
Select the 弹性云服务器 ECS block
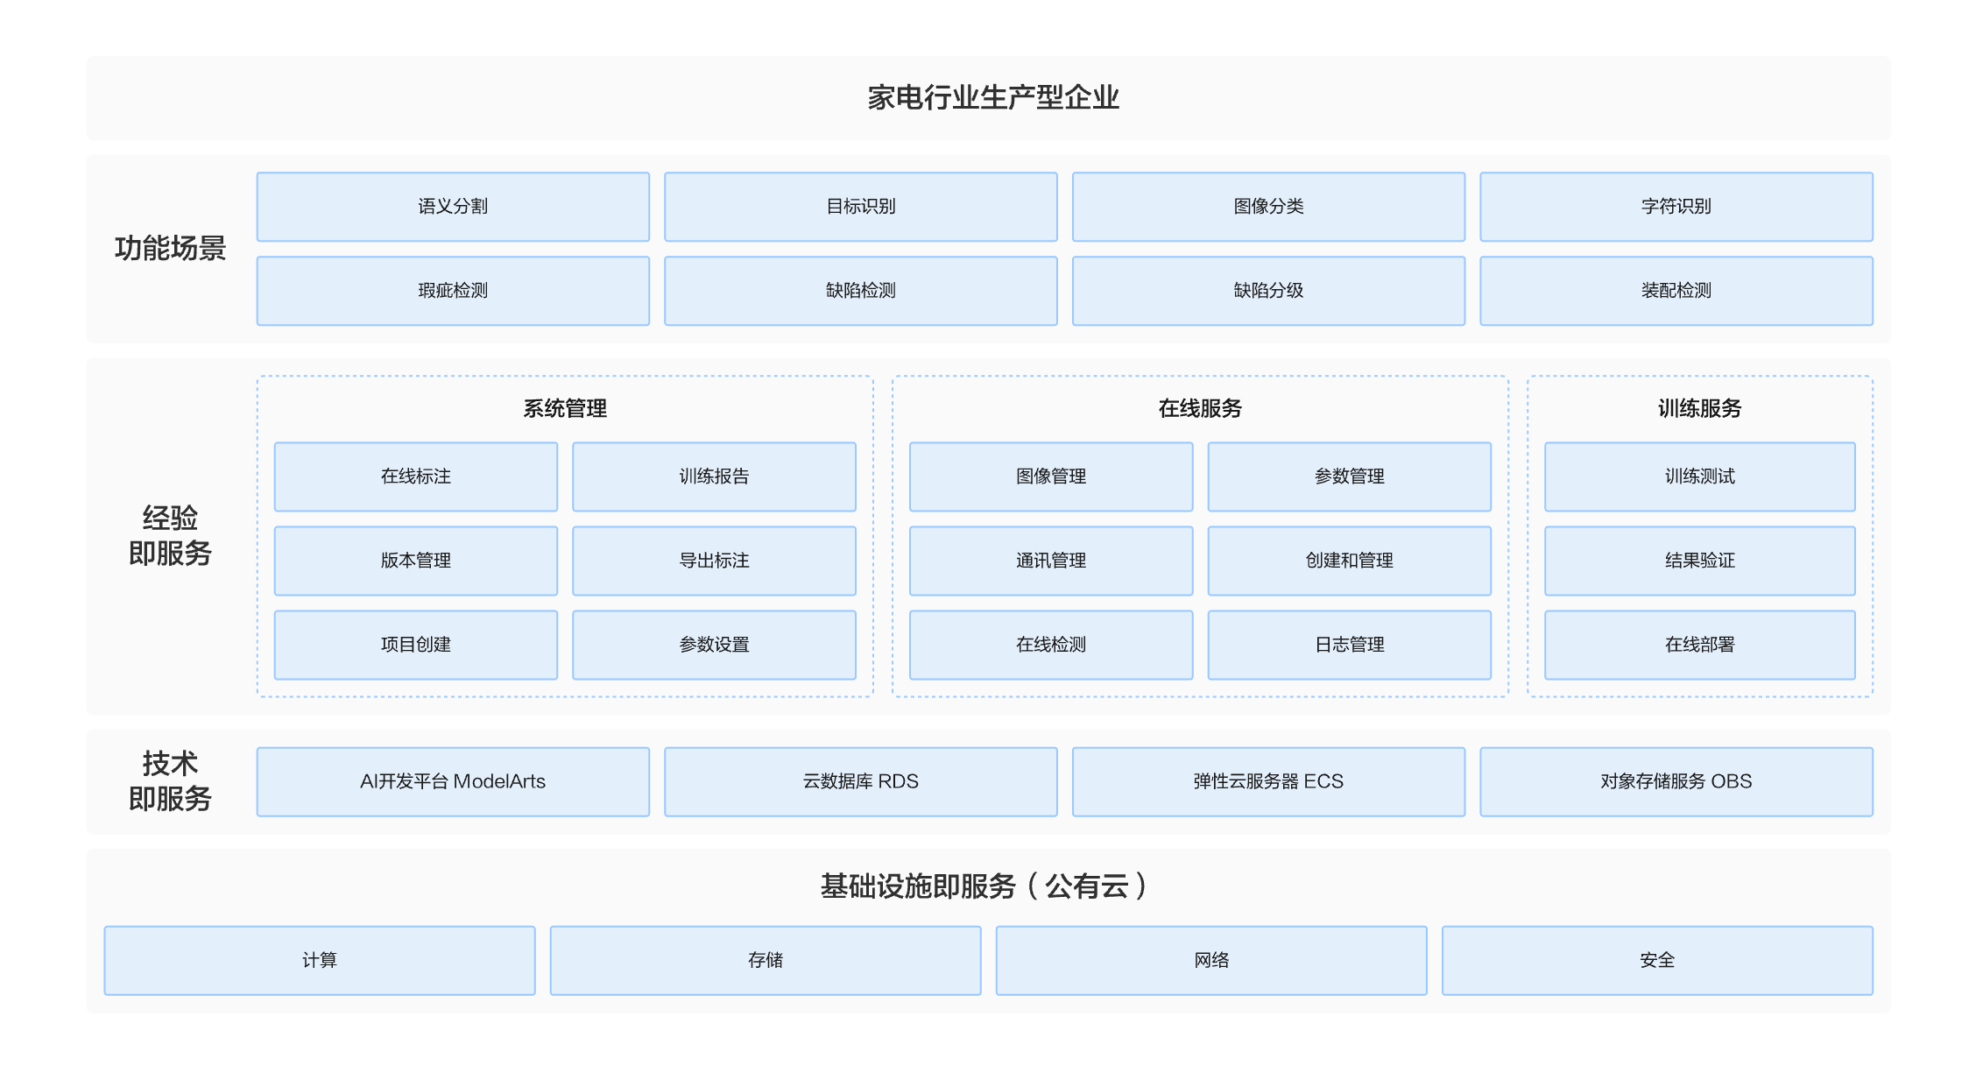[x=1268, y=781]
